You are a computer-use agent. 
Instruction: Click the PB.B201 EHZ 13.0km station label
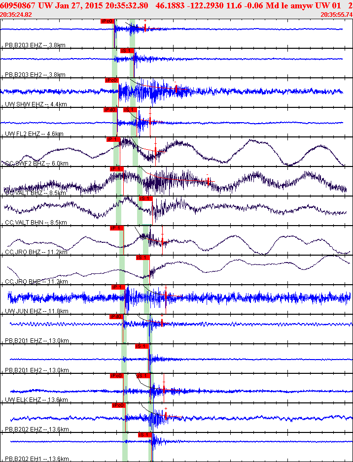point(37,341)
